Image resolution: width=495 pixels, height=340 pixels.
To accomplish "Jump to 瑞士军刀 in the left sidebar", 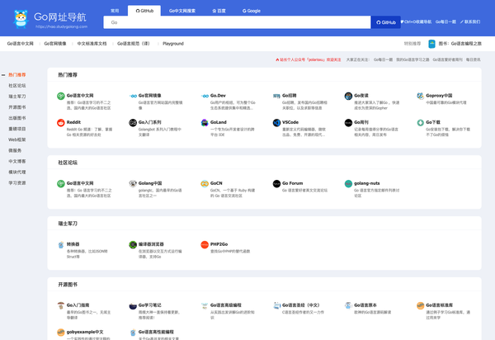I will (x=17, y=97).
